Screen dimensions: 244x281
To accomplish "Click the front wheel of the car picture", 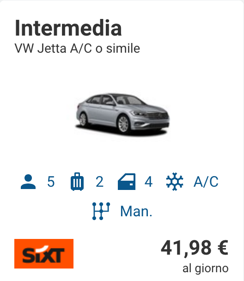I will pos(123,124).
